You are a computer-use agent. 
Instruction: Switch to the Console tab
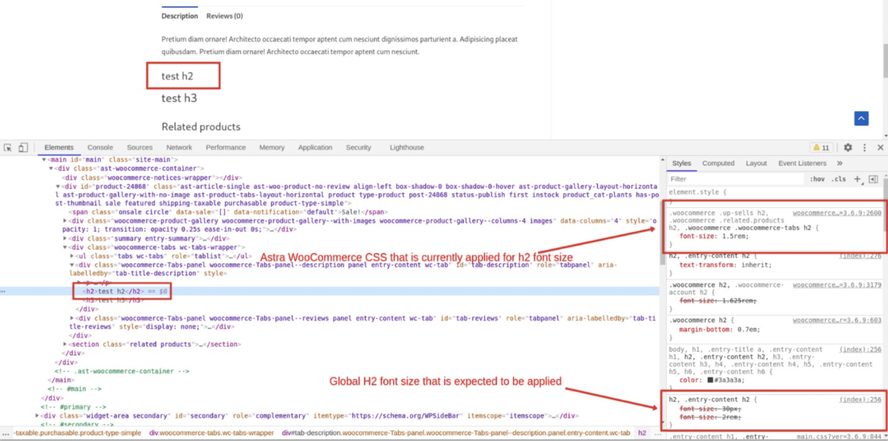coord(101,147)
